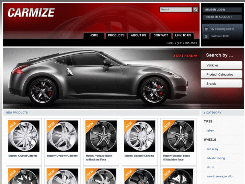Click the MEMBER LOGIN button
Screen dimensions: 245x184
pos(222,10)
